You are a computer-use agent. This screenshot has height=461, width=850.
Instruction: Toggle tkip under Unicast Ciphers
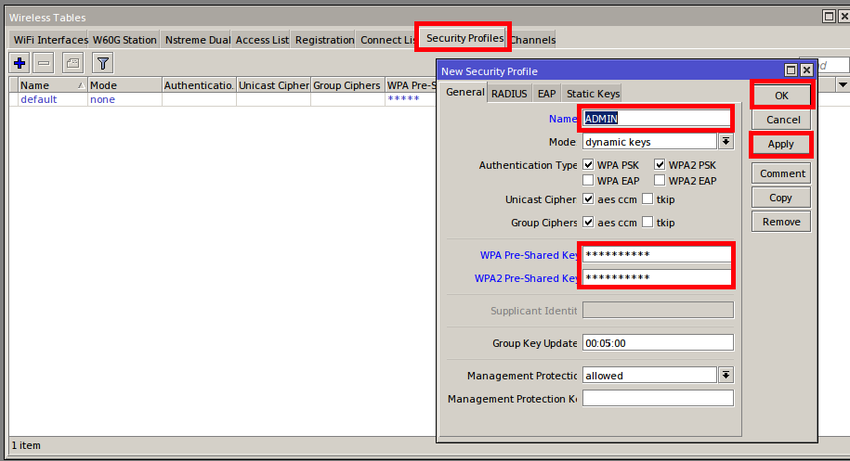click(x=647, y=199)
